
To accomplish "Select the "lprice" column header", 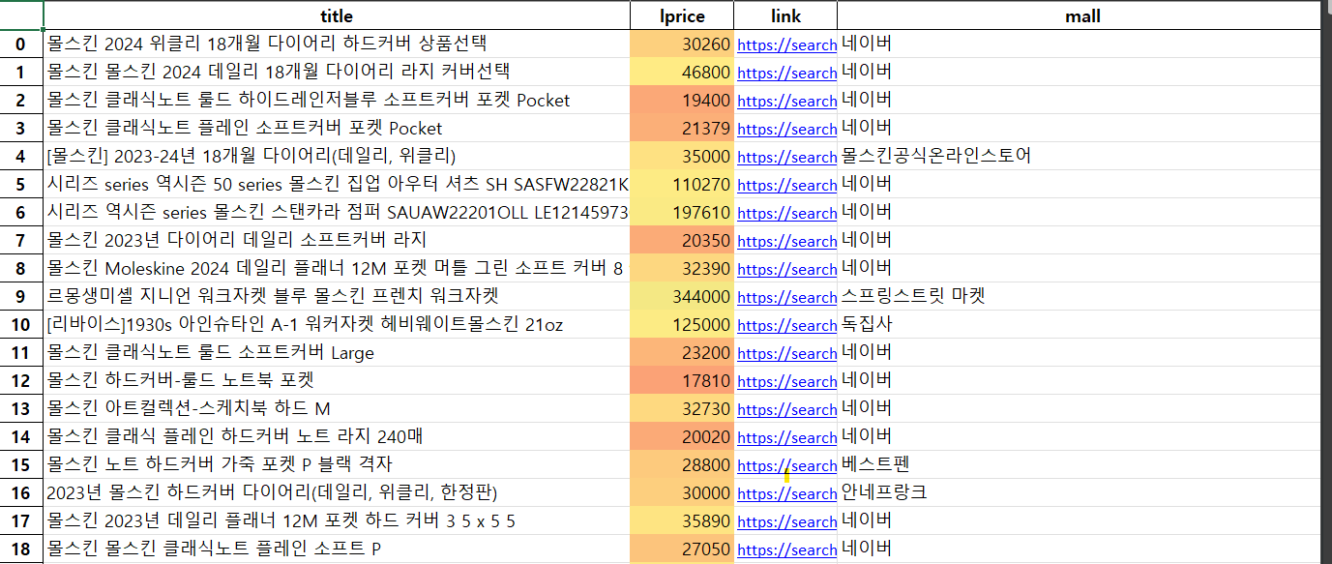I will [x=682, y=15].
